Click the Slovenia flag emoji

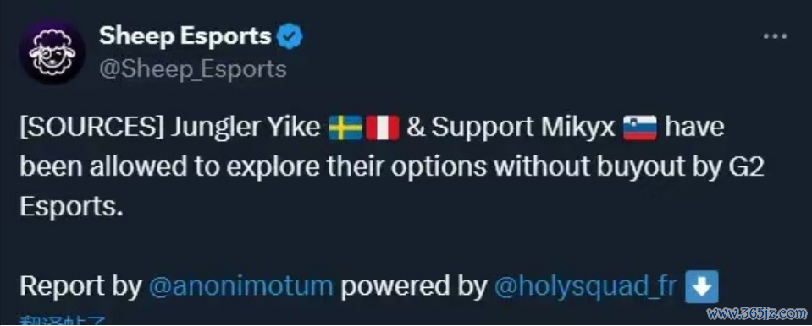tap(640, 128)
